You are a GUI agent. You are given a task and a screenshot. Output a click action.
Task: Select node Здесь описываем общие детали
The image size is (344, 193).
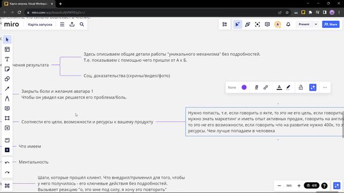tap(172, 57)
